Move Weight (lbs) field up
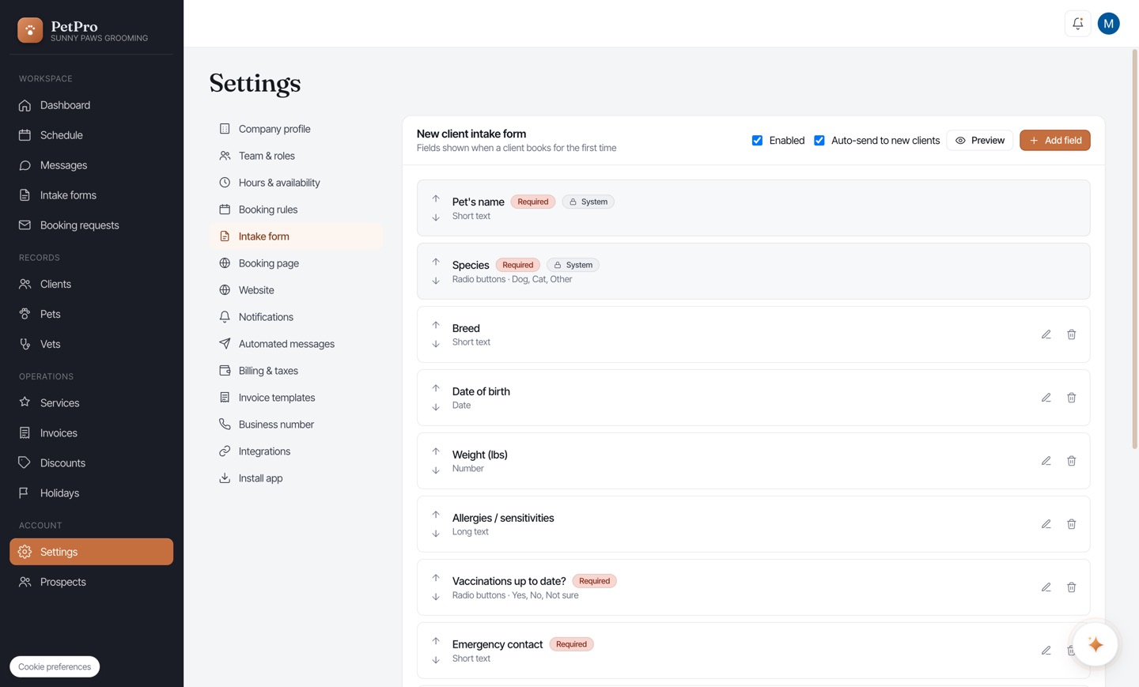This screenshot has height=687, width=1139. [436, 451]
